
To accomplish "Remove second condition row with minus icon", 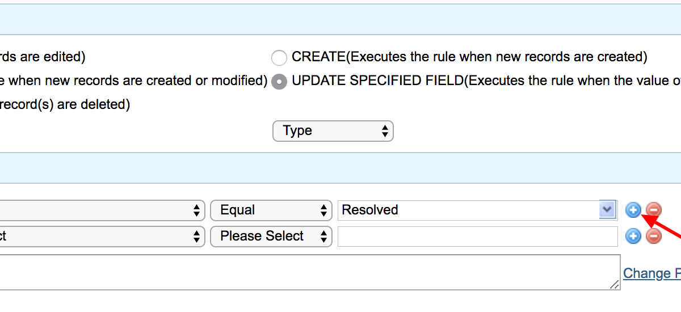I will (x=654, y=236).
